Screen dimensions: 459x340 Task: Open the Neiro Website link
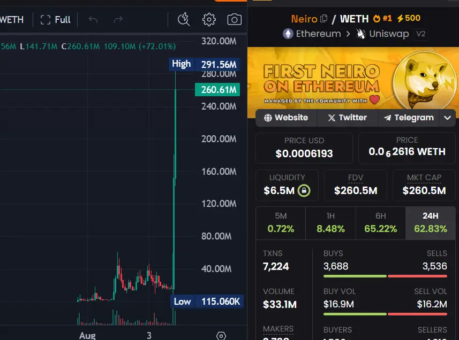coord(286,118)
